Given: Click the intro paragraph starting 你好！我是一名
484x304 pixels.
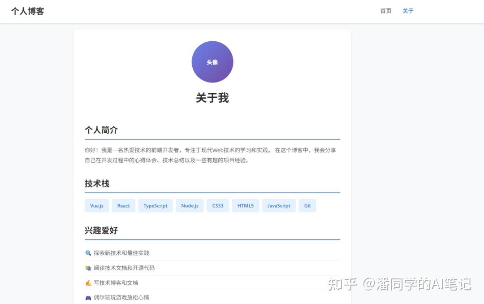Looking at the screenshot, I should (211, 155).
